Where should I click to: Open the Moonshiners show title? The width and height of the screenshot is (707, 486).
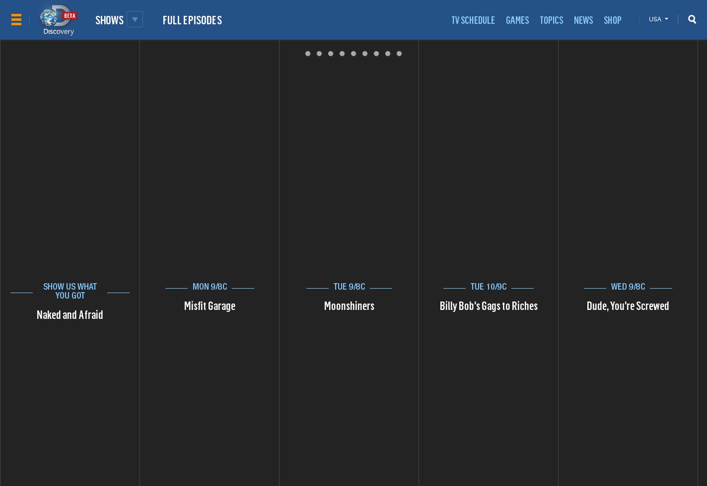click(349, 305)
